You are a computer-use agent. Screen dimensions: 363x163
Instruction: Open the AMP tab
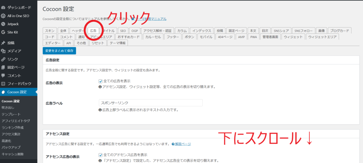[x=241, y=37]
